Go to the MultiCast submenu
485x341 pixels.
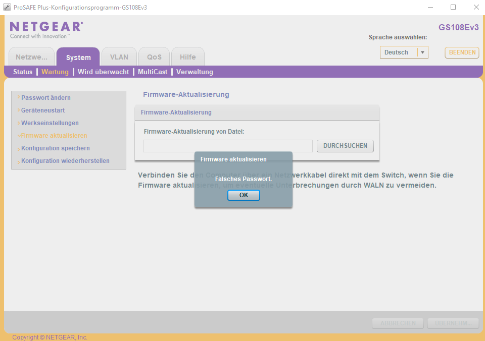[153, 72]
